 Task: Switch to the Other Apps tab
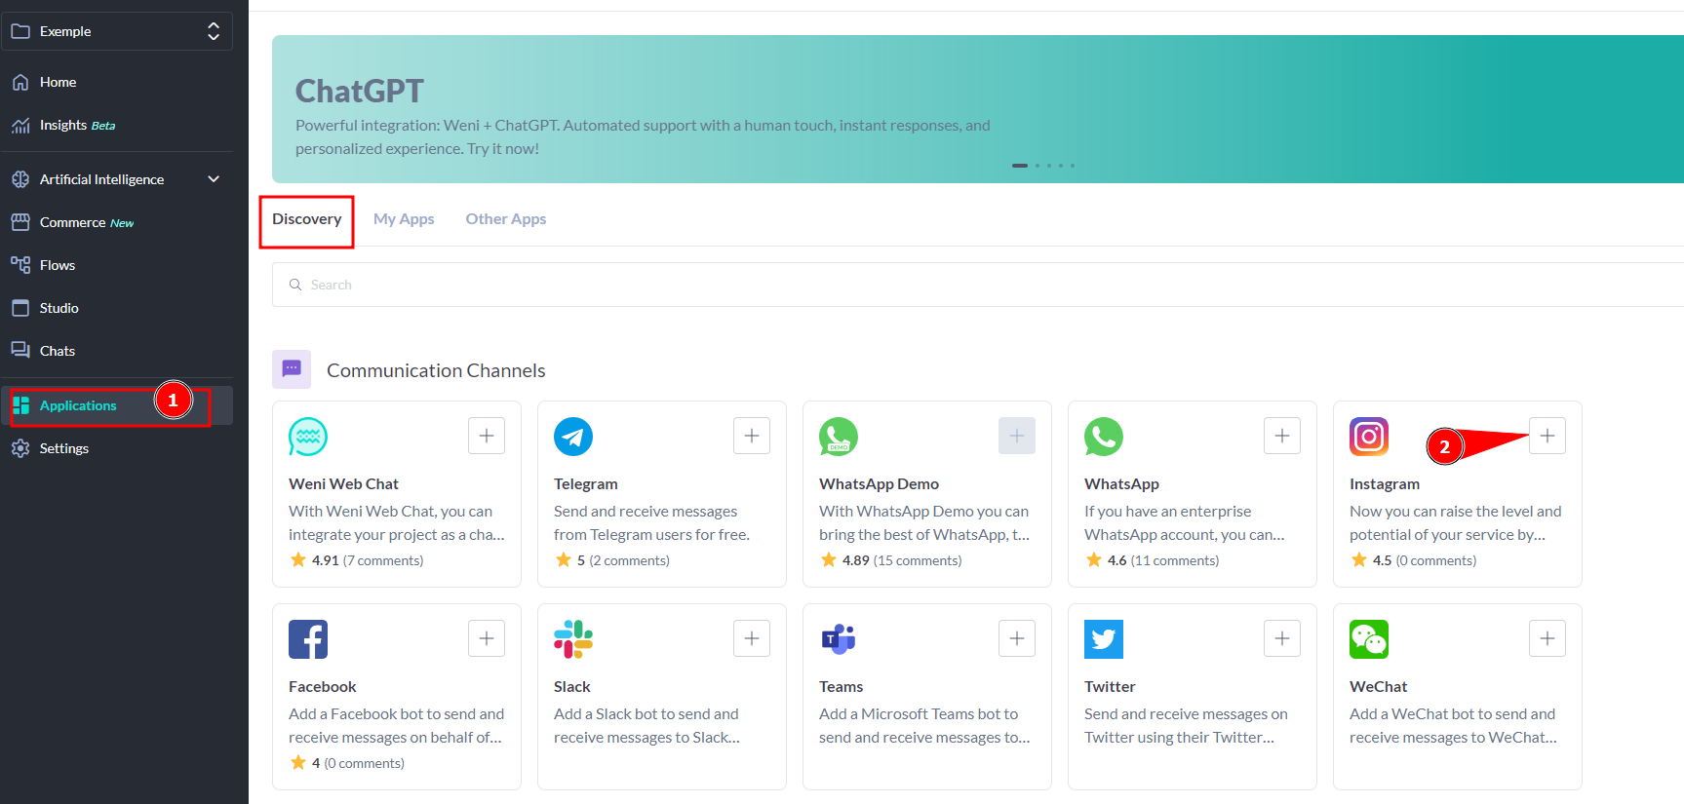[x=505, y=219]
